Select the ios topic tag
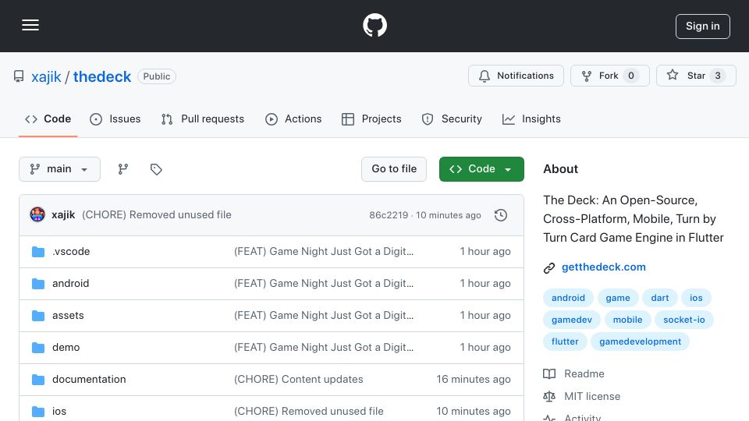Viewport: 749px width, 421px height. [696, 298]
